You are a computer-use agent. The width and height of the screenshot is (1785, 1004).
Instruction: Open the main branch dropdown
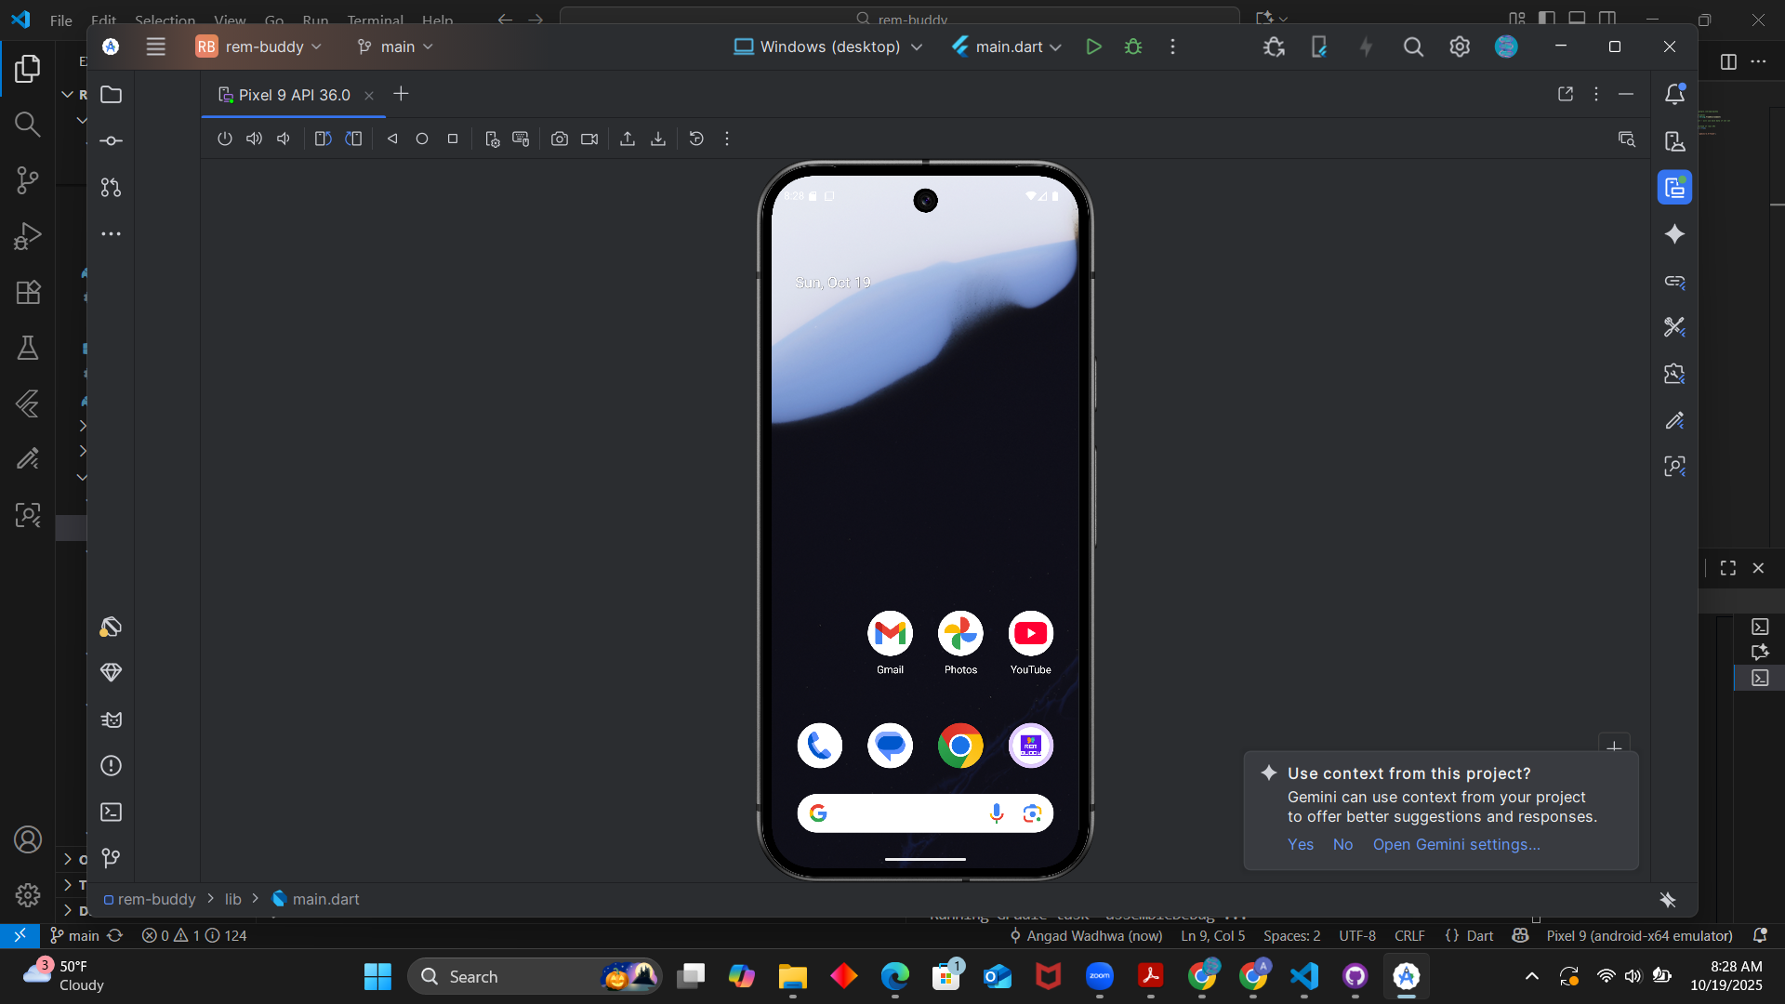(396, 46)
